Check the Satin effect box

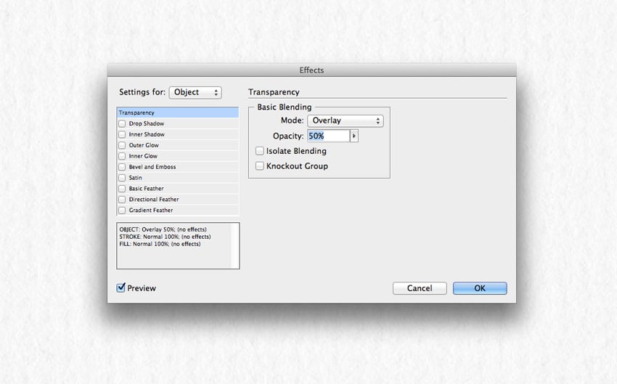click(122, 178)
